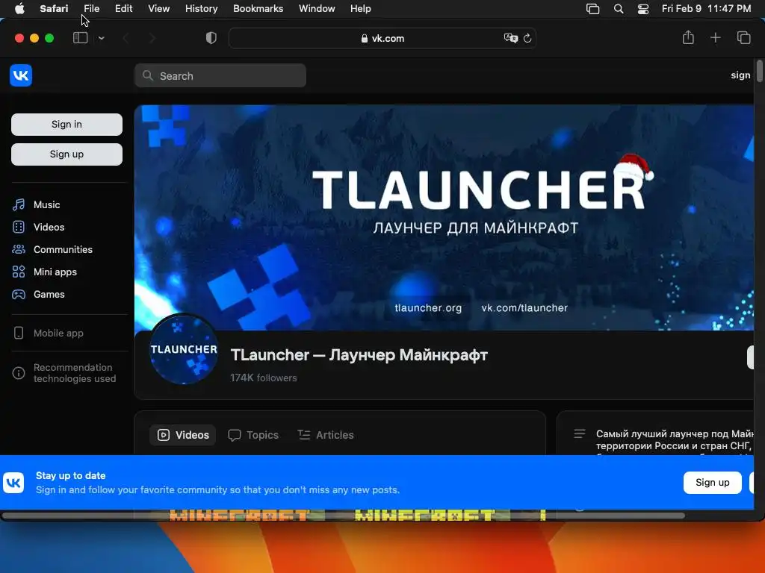Open Control Center in menu bar

643,9
